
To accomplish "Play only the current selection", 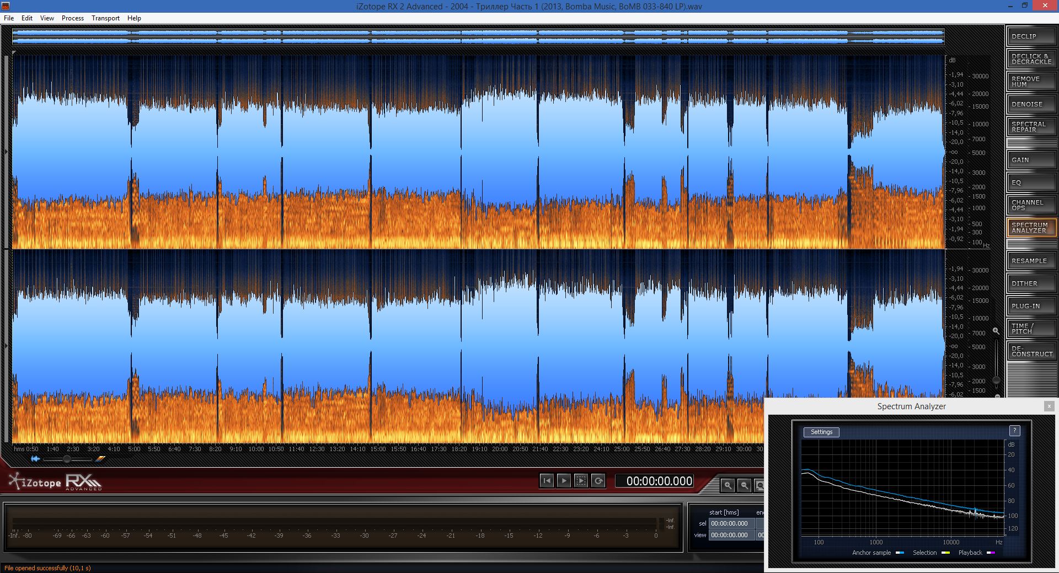I will click(581, 481).
